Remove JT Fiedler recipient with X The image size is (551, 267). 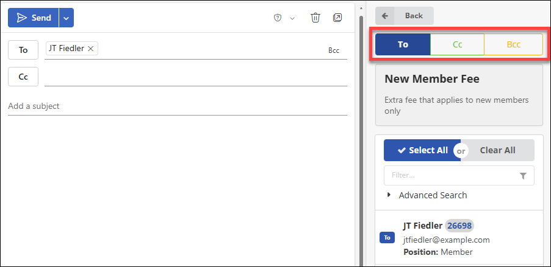91,49
